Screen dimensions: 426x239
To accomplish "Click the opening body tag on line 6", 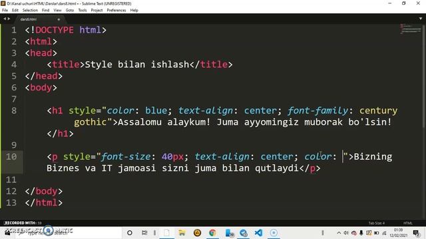I will (41, 88).
